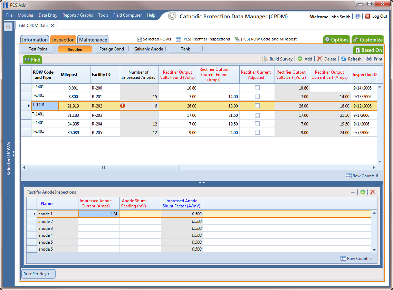The image size is (393, 290).
Task: Click the red Log Out icon
Action: coord(367,16)
